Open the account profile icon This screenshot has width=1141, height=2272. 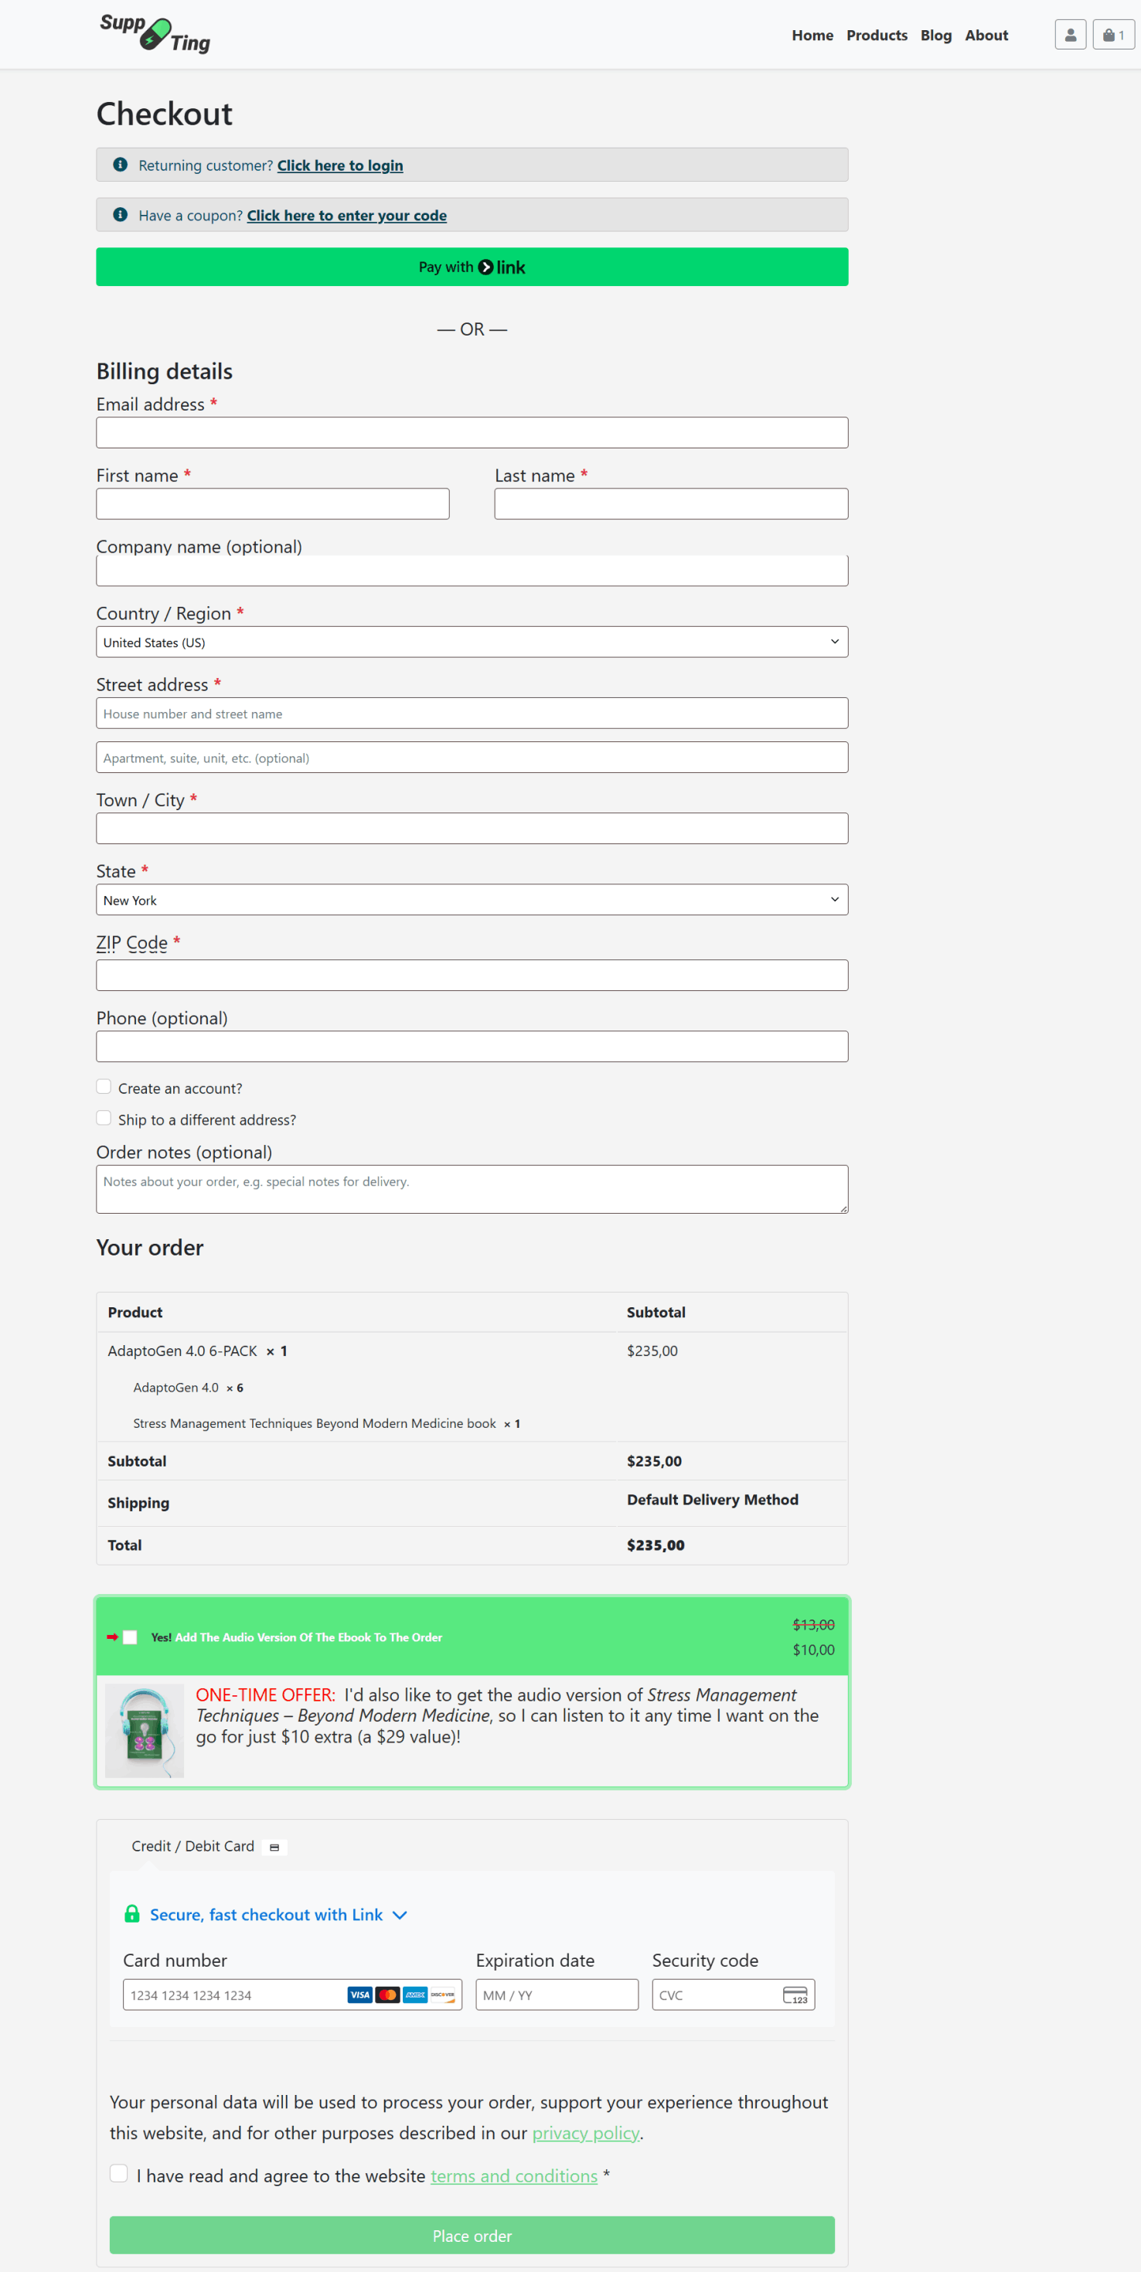(1070, 36)
